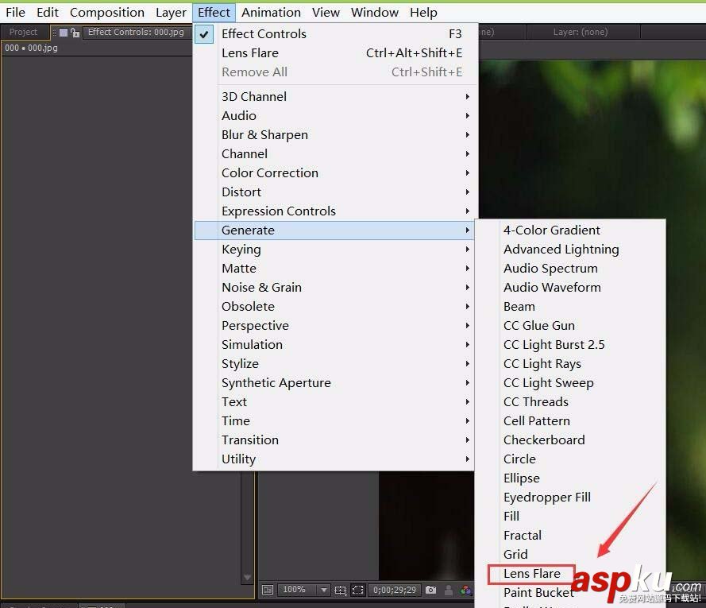
Task: Select Lens Flare from the Generate submenu
Action: 530,573
